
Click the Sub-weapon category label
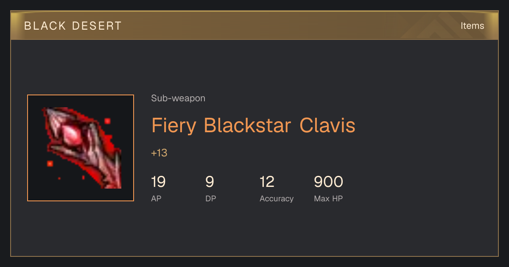point(178,98)
